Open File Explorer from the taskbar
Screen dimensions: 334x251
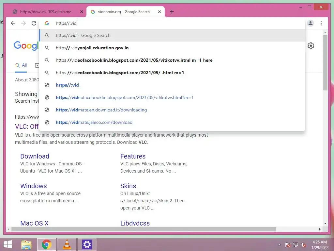click(x=26, y=244)
